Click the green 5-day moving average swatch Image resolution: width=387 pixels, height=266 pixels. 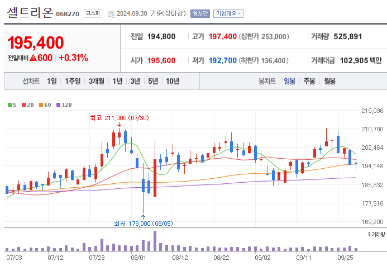(x=9, y=104)
